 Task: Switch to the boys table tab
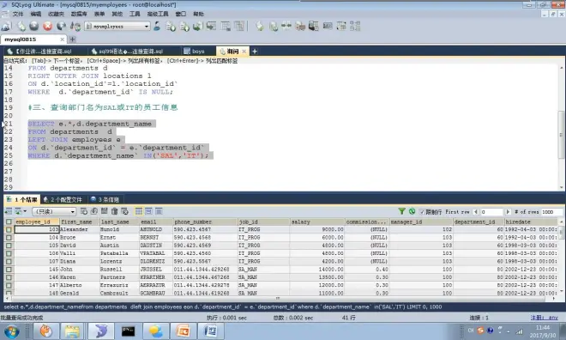(x=194, y=52)
